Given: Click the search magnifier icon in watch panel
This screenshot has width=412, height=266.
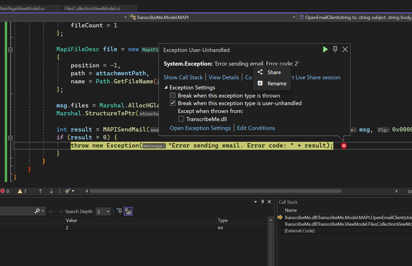Looking at the screenshot, I should click(37, 211).
